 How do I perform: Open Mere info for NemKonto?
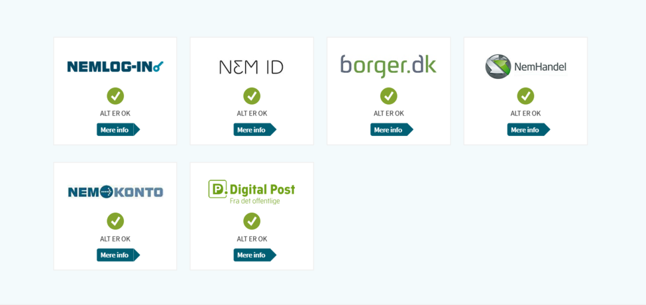click(118, 255)
